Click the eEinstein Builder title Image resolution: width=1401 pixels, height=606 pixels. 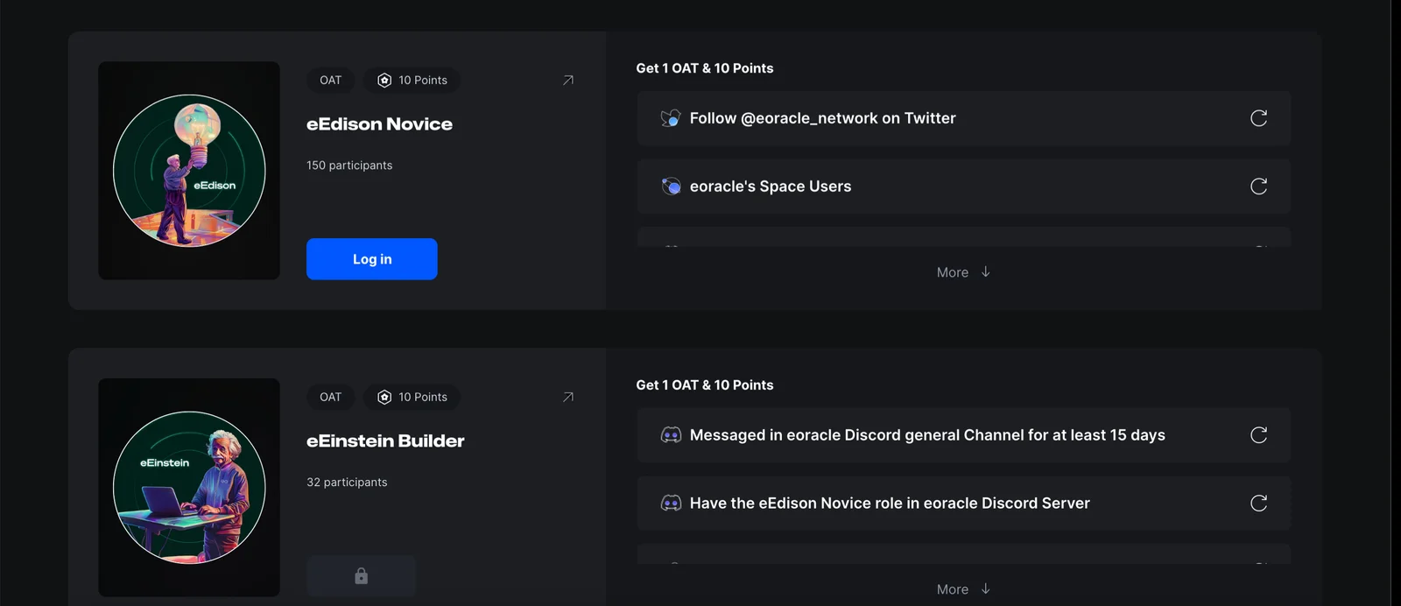click(x=385, y=441)
